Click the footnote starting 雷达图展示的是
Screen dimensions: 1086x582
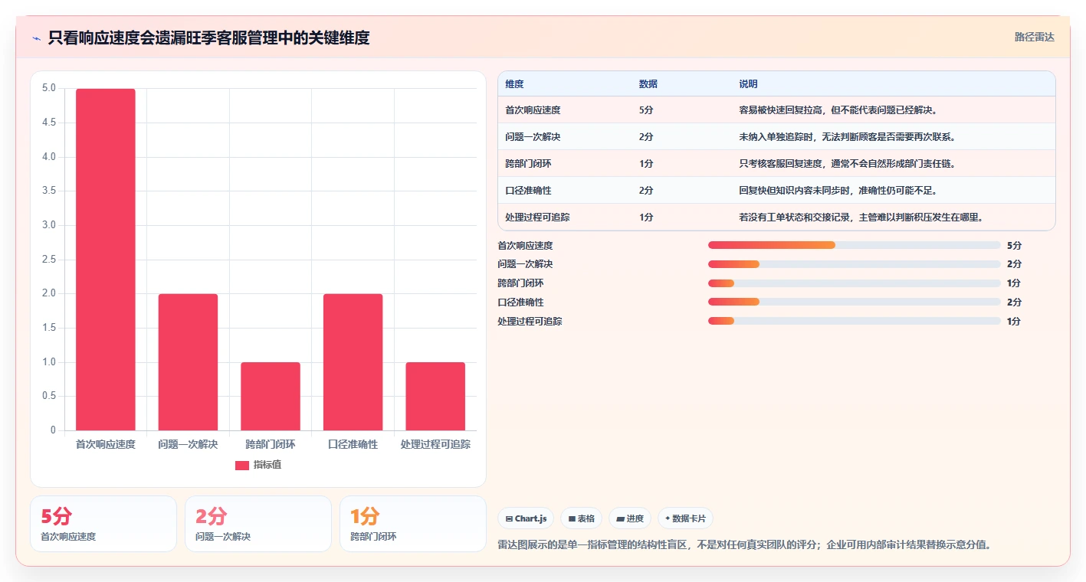point(744,545)
